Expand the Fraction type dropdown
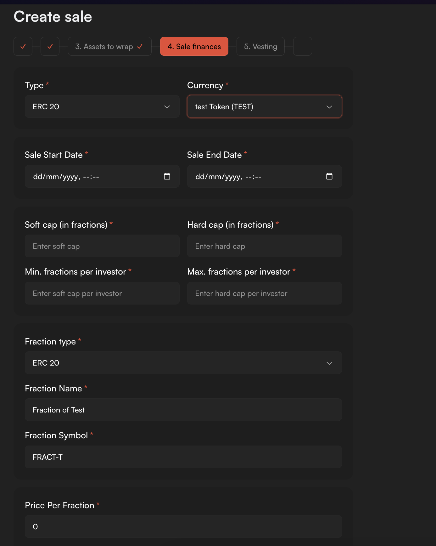Image resolution: width=436 pixels, height=546 pixels. pyautogui.click(x=183, y=363)
